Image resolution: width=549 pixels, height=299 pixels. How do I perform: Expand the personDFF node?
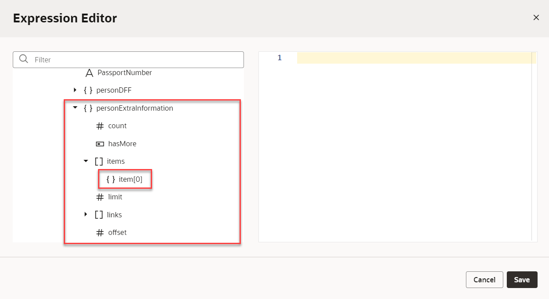coord(75,90)
